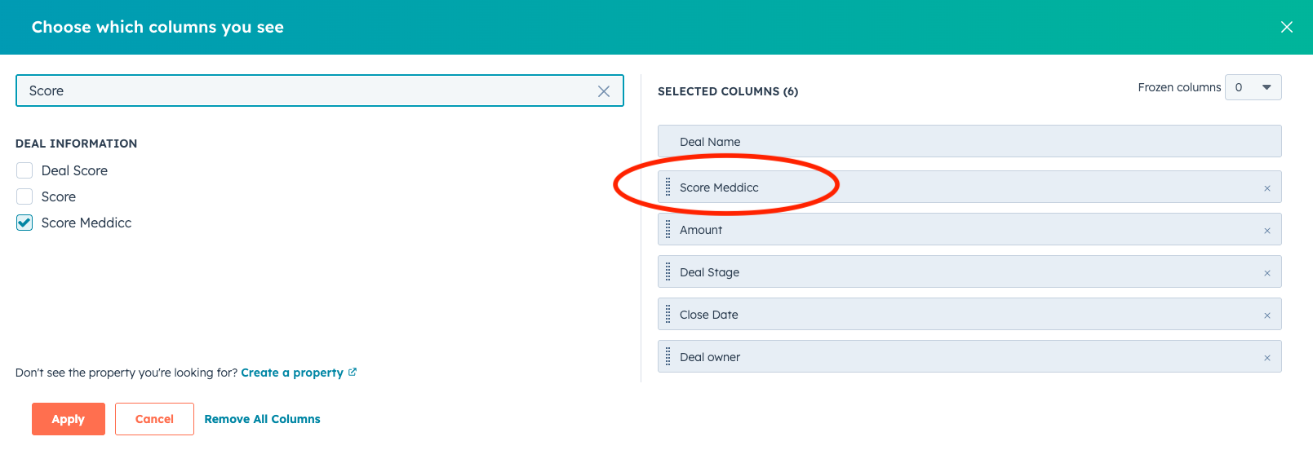Click the drag handle beside Amount
Viewport: 1313px width, 450px height.
click(668, 230)
